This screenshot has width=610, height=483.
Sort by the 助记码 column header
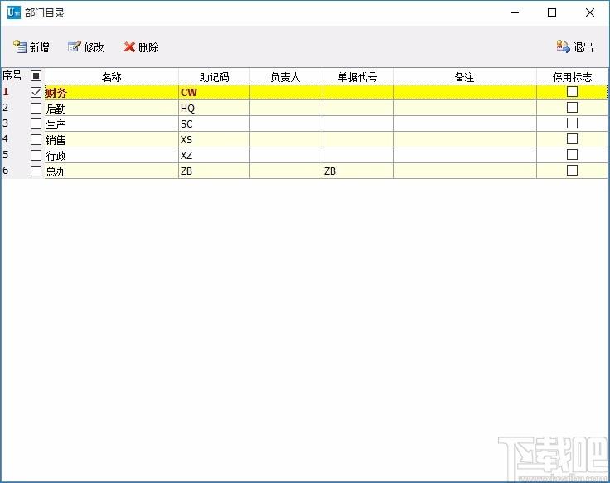214,76
